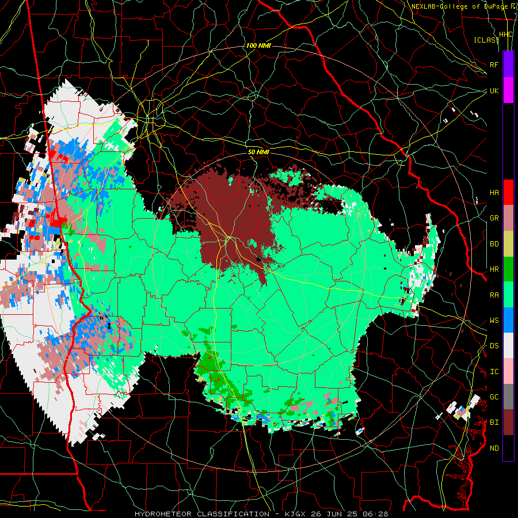Click the blue WS wet snow swatch

508,320
